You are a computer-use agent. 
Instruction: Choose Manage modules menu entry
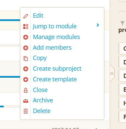[x=56, y=37]
